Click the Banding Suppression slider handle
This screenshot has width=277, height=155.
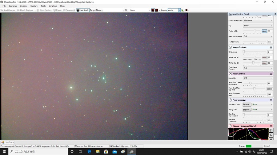point(244,115)
